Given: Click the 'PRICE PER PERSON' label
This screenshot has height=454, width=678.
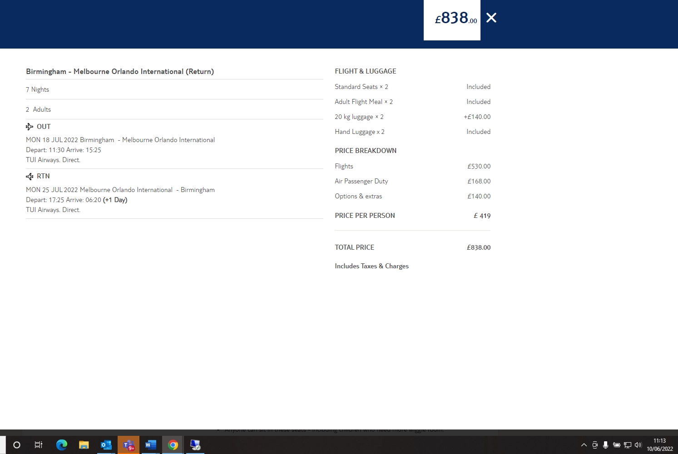Looking at the screenshot, I should tap(365, 216).
